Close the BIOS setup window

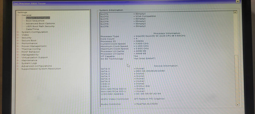(x=237, y=1)
